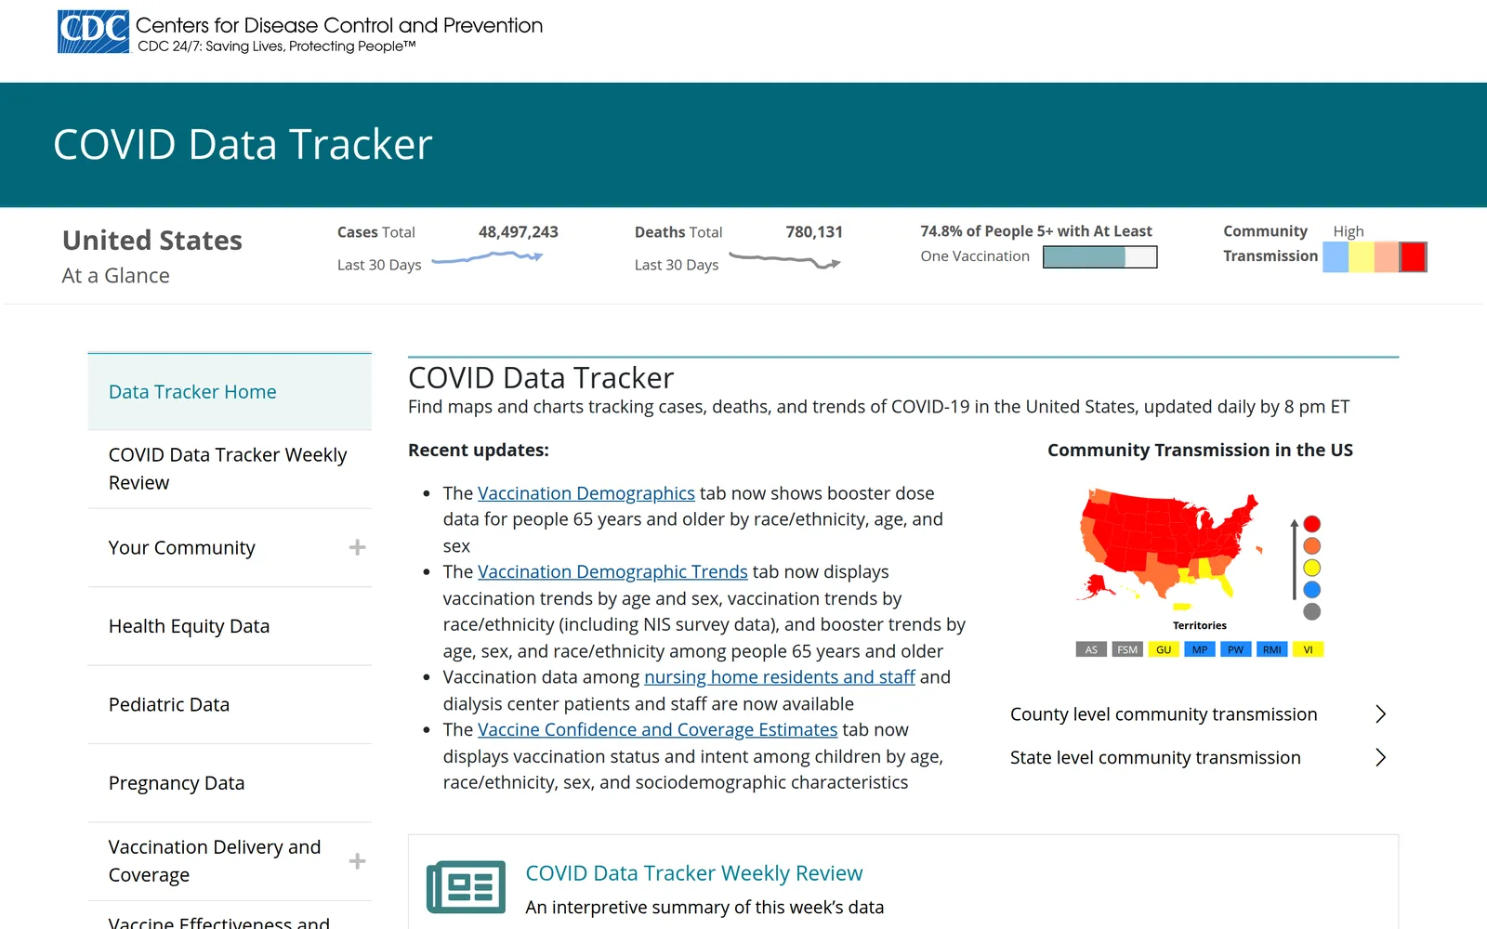
Task: Click the cases last 30 days sparkline
Action: (x=487, y=257)
